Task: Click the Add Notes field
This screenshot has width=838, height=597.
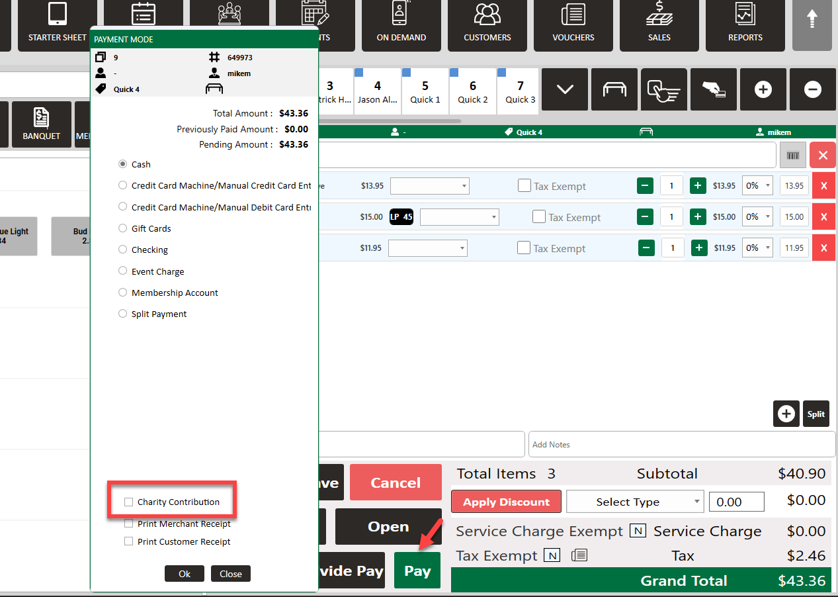Action: coord(681,445)
